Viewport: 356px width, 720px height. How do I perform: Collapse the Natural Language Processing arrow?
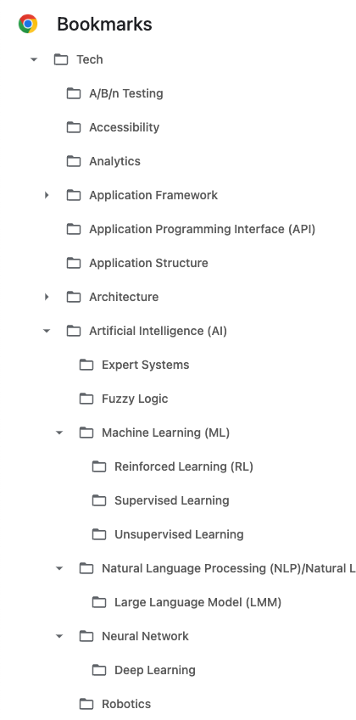click(x=59, y=568)
